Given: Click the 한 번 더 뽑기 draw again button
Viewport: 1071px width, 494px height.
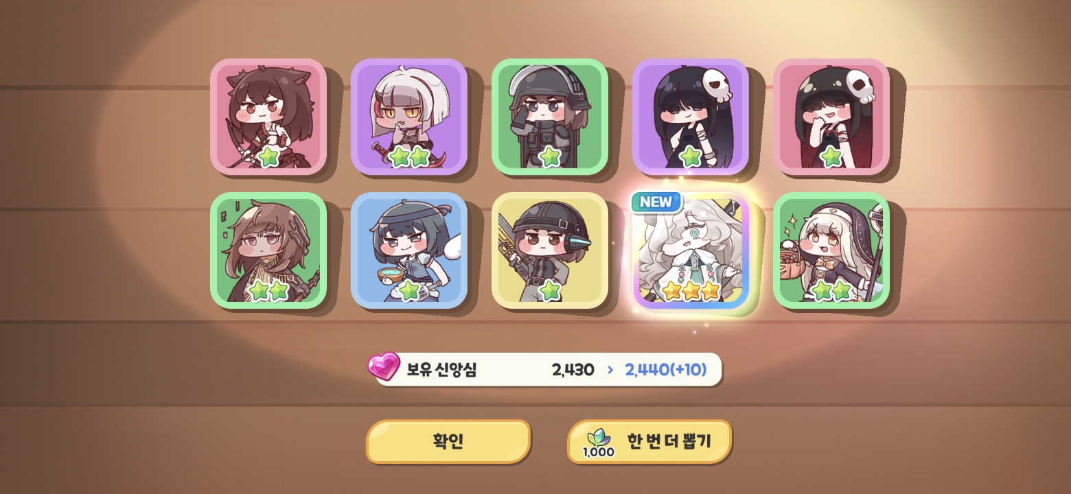Looking at the screenshot, I should (649, 441).
